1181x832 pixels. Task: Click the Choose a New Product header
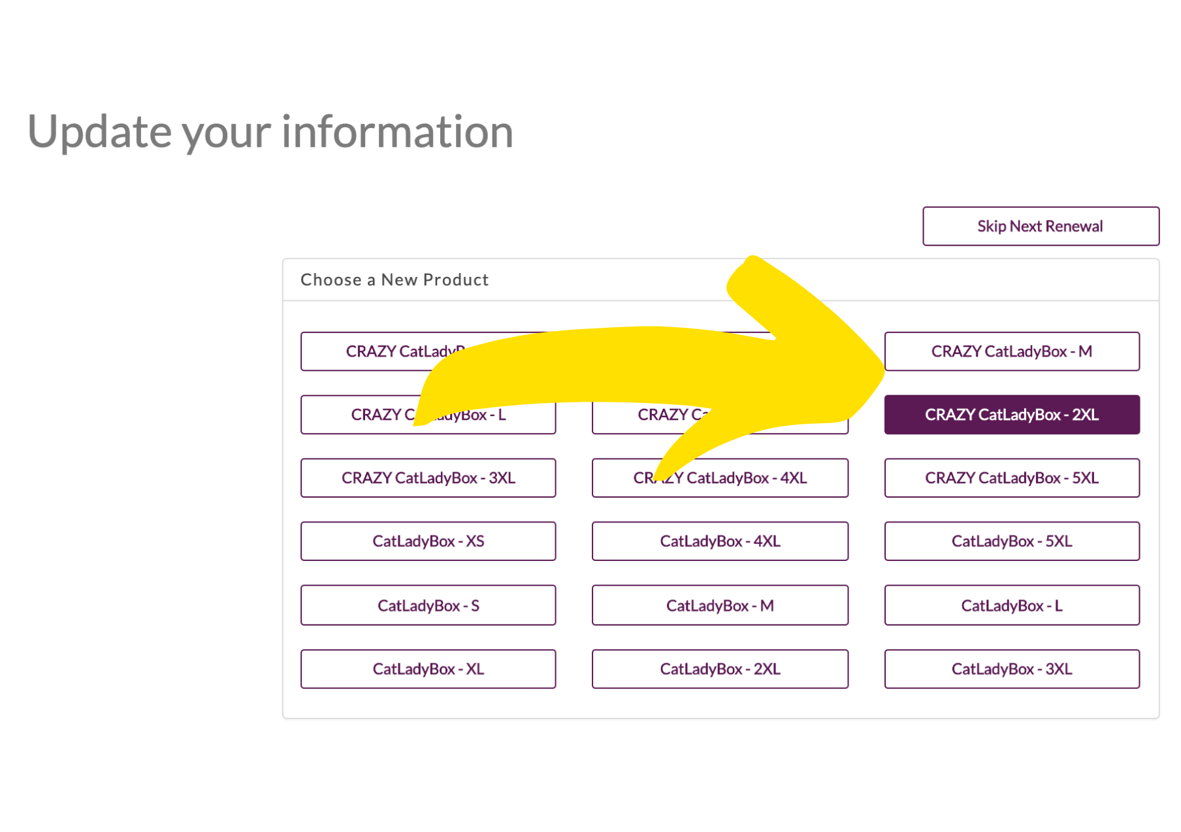(x=395, y=280)
